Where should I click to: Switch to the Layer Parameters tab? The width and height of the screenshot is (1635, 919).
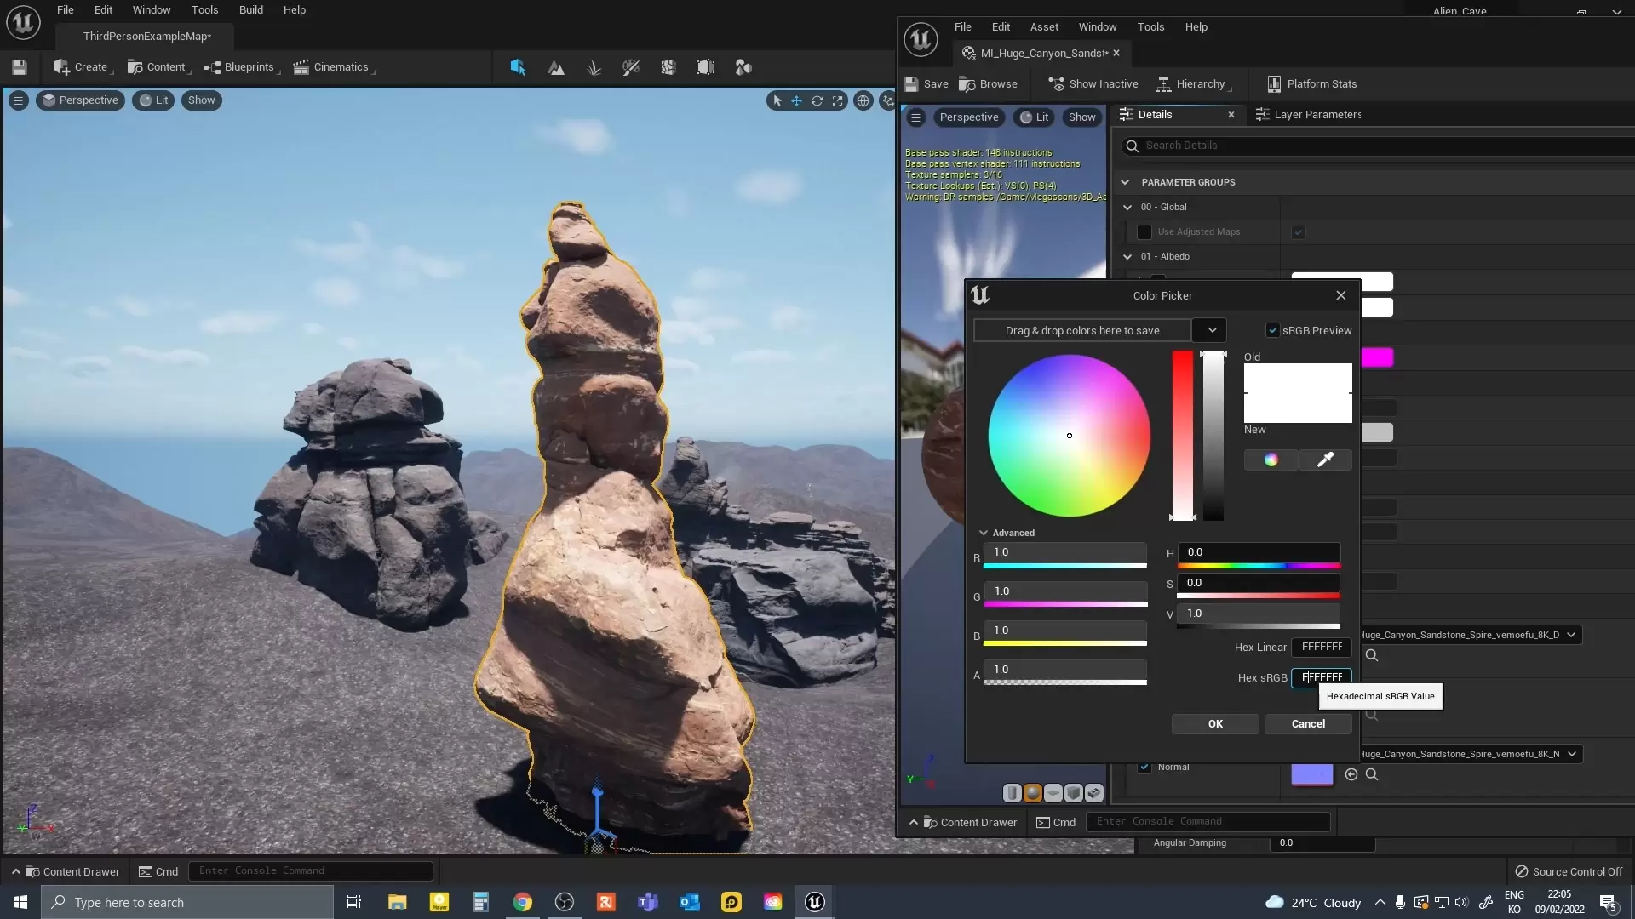coord(1309,114)
